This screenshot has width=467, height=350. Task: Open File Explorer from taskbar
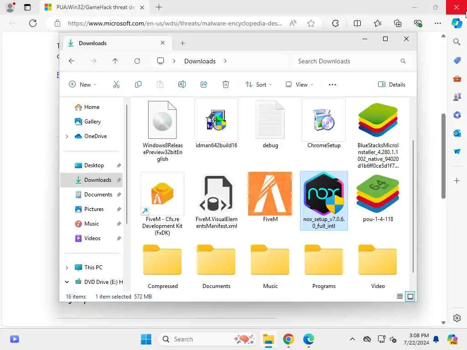pos(268,339)
